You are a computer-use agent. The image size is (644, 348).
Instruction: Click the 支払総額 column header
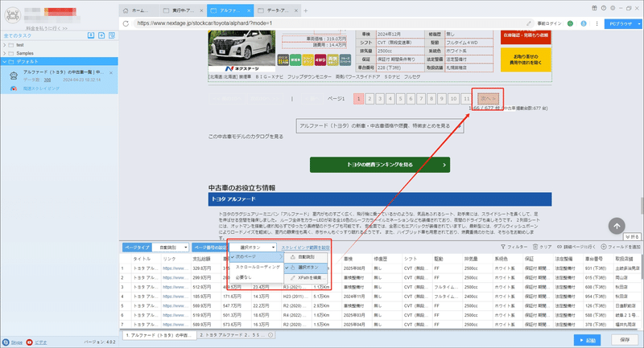pos(201,259)
